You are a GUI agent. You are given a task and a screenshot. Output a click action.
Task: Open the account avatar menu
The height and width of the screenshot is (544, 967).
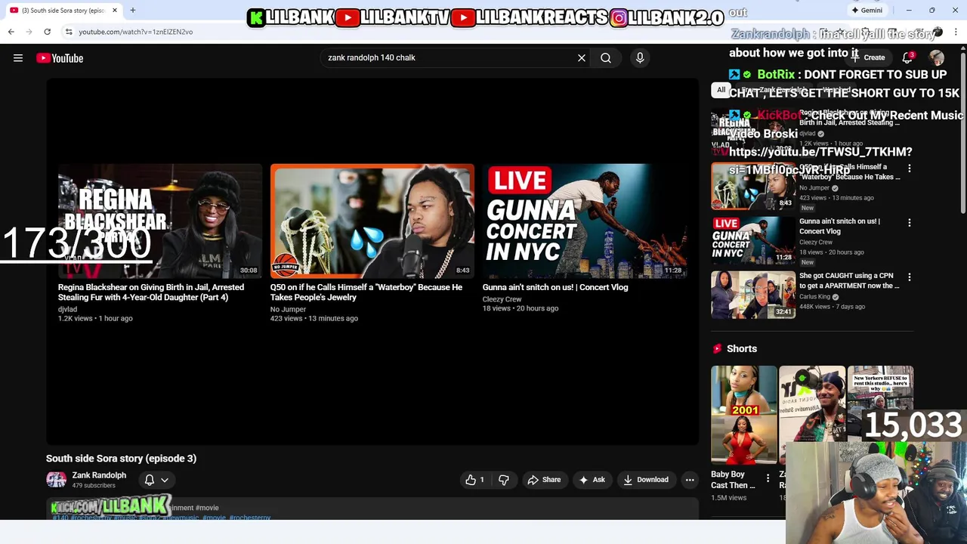pyautogui.click(x=937, y=57)
